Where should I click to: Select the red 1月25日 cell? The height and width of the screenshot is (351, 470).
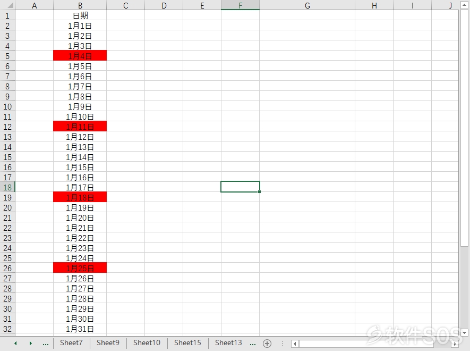click(x=80, y=268)
